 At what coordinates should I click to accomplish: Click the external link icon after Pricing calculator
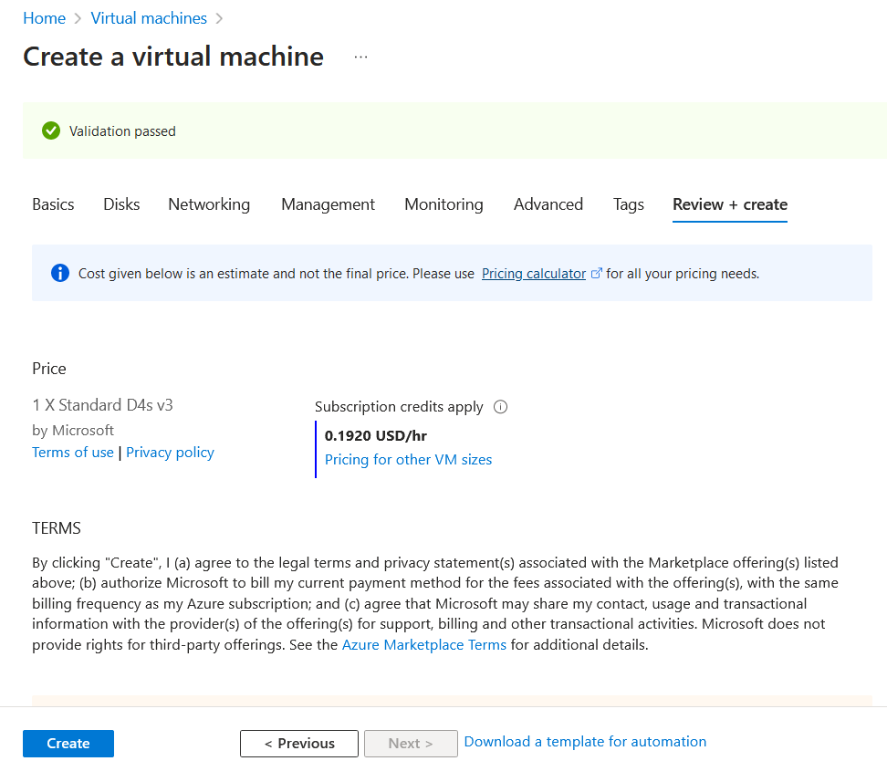(x=597, y=274)
